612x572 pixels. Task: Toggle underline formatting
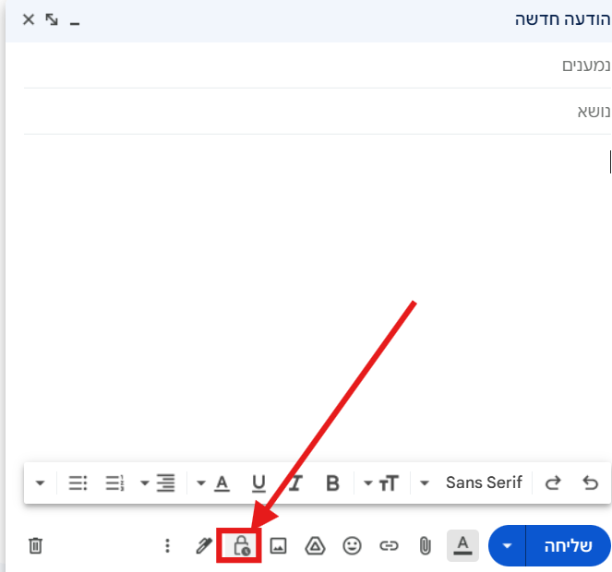[258, 483]
